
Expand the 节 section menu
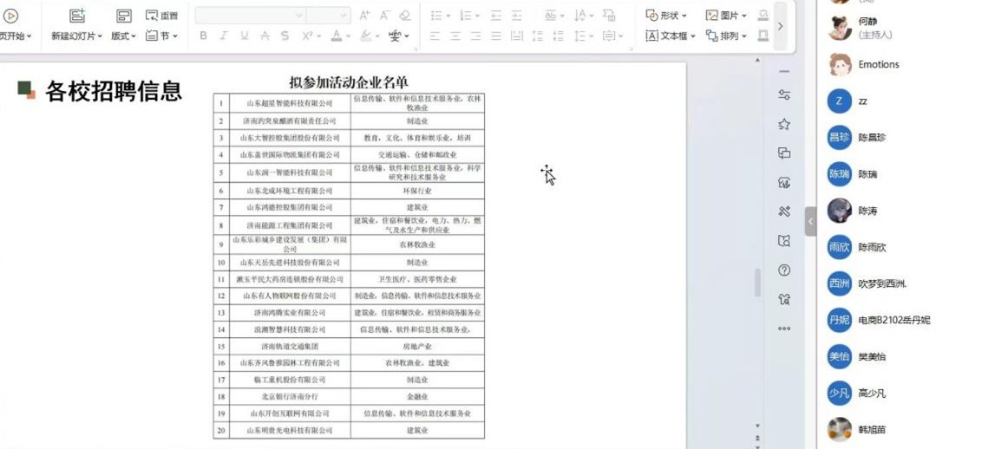162,36
